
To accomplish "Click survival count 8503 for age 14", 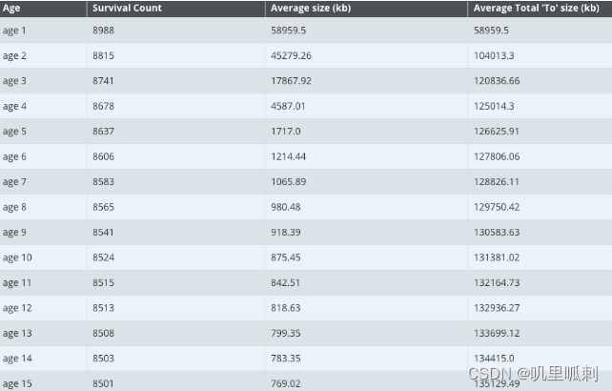I will coord(103,359).
